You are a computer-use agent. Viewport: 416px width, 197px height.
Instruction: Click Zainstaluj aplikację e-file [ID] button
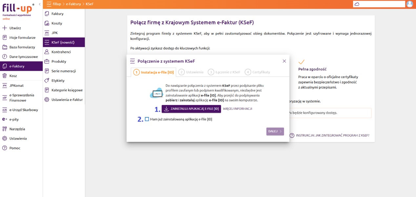pos(191,109)
